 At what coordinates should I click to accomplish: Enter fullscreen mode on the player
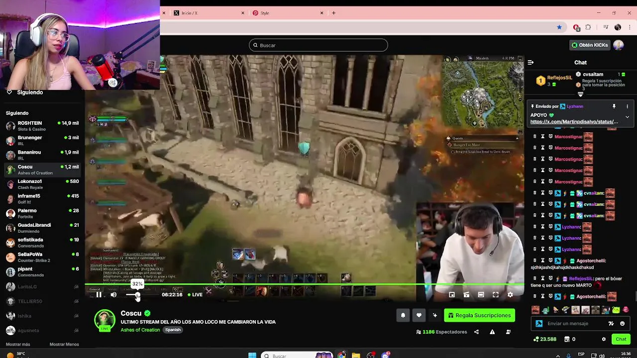(x=496, y=295)
